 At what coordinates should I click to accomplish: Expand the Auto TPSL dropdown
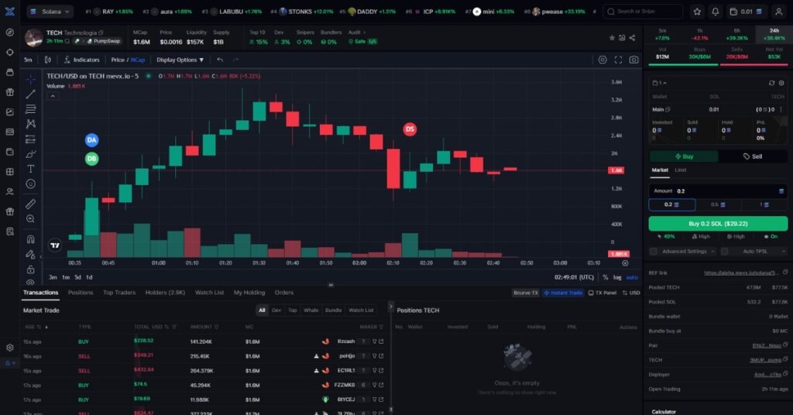pyautogui.click(x=784, y=251)
